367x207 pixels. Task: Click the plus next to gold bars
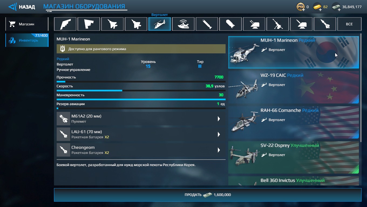[x=320, y=10]
